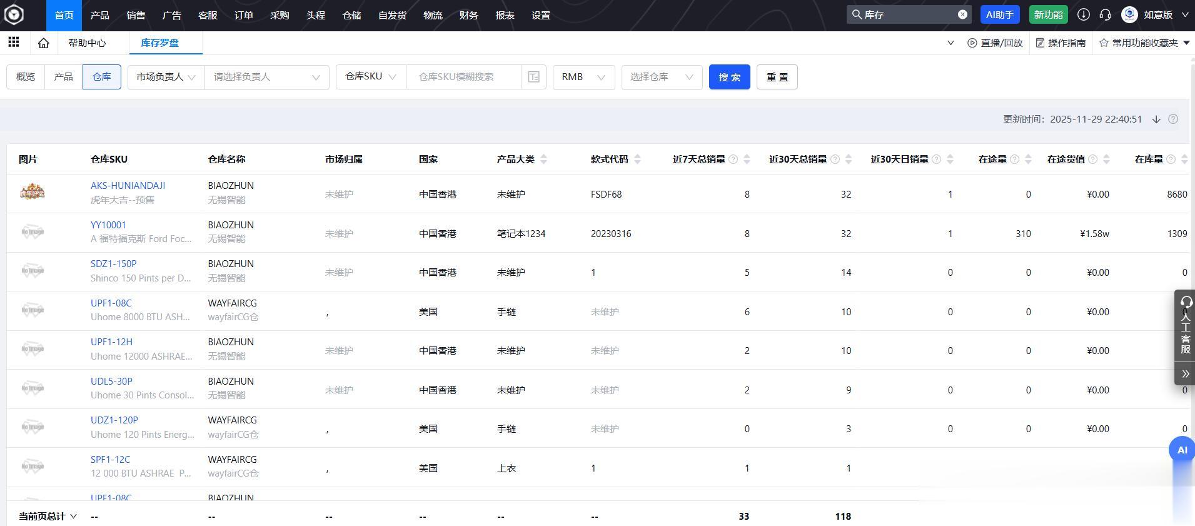
Task: Click help icon for 在途量 column
Action: pos(1015,159)
